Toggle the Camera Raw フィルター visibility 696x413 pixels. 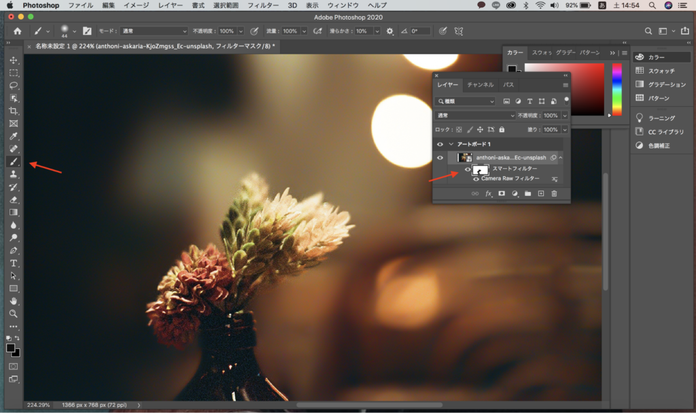476,179
